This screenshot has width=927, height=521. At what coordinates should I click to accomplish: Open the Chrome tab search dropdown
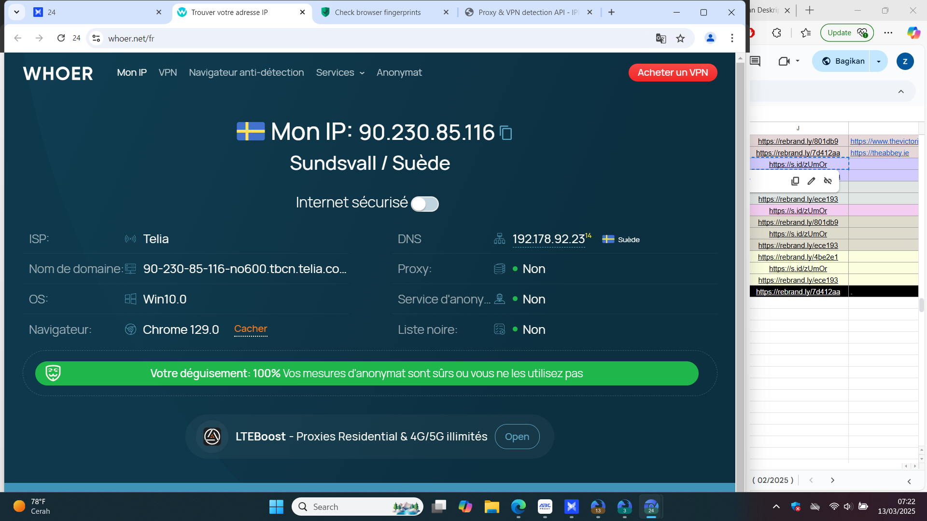[x=16, y=12]
